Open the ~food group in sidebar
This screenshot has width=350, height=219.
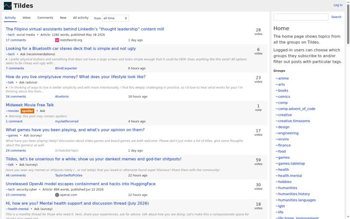[280, 151]
